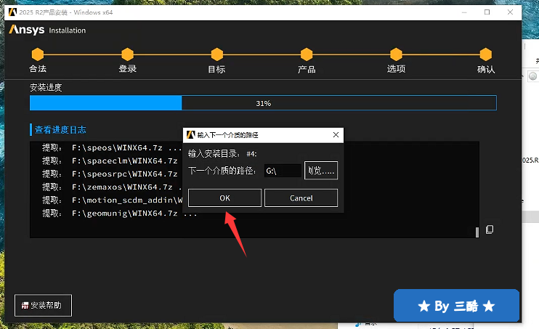Viewport: 539px width, 329px height.
Task: Select the 确认 step hexagon
Action: click(486, 54)
